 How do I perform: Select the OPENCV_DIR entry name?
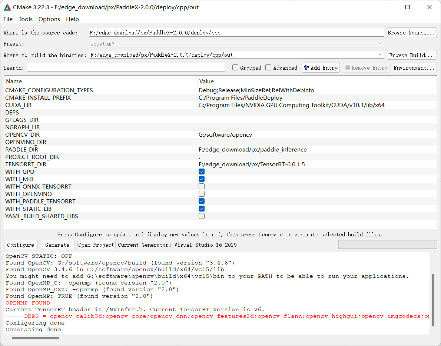[x=23, y=134]
